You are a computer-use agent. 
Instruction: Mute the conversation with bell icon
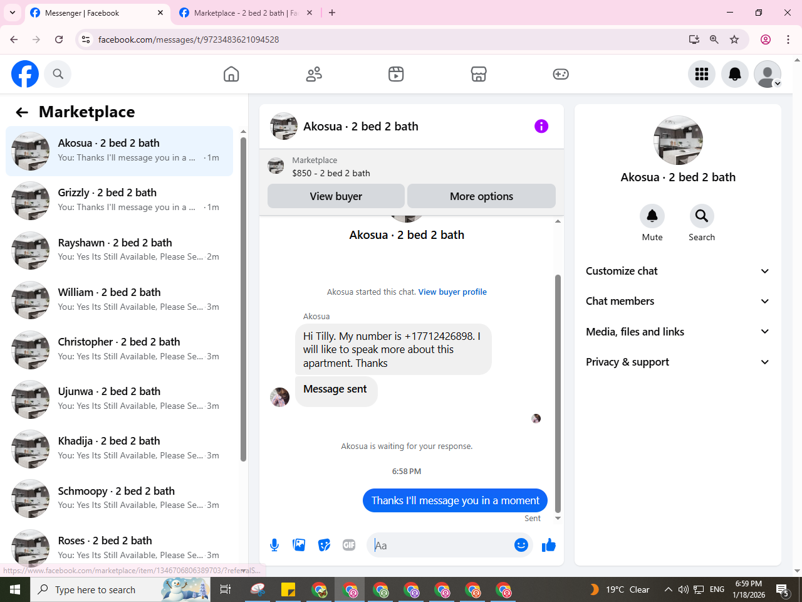652,216
